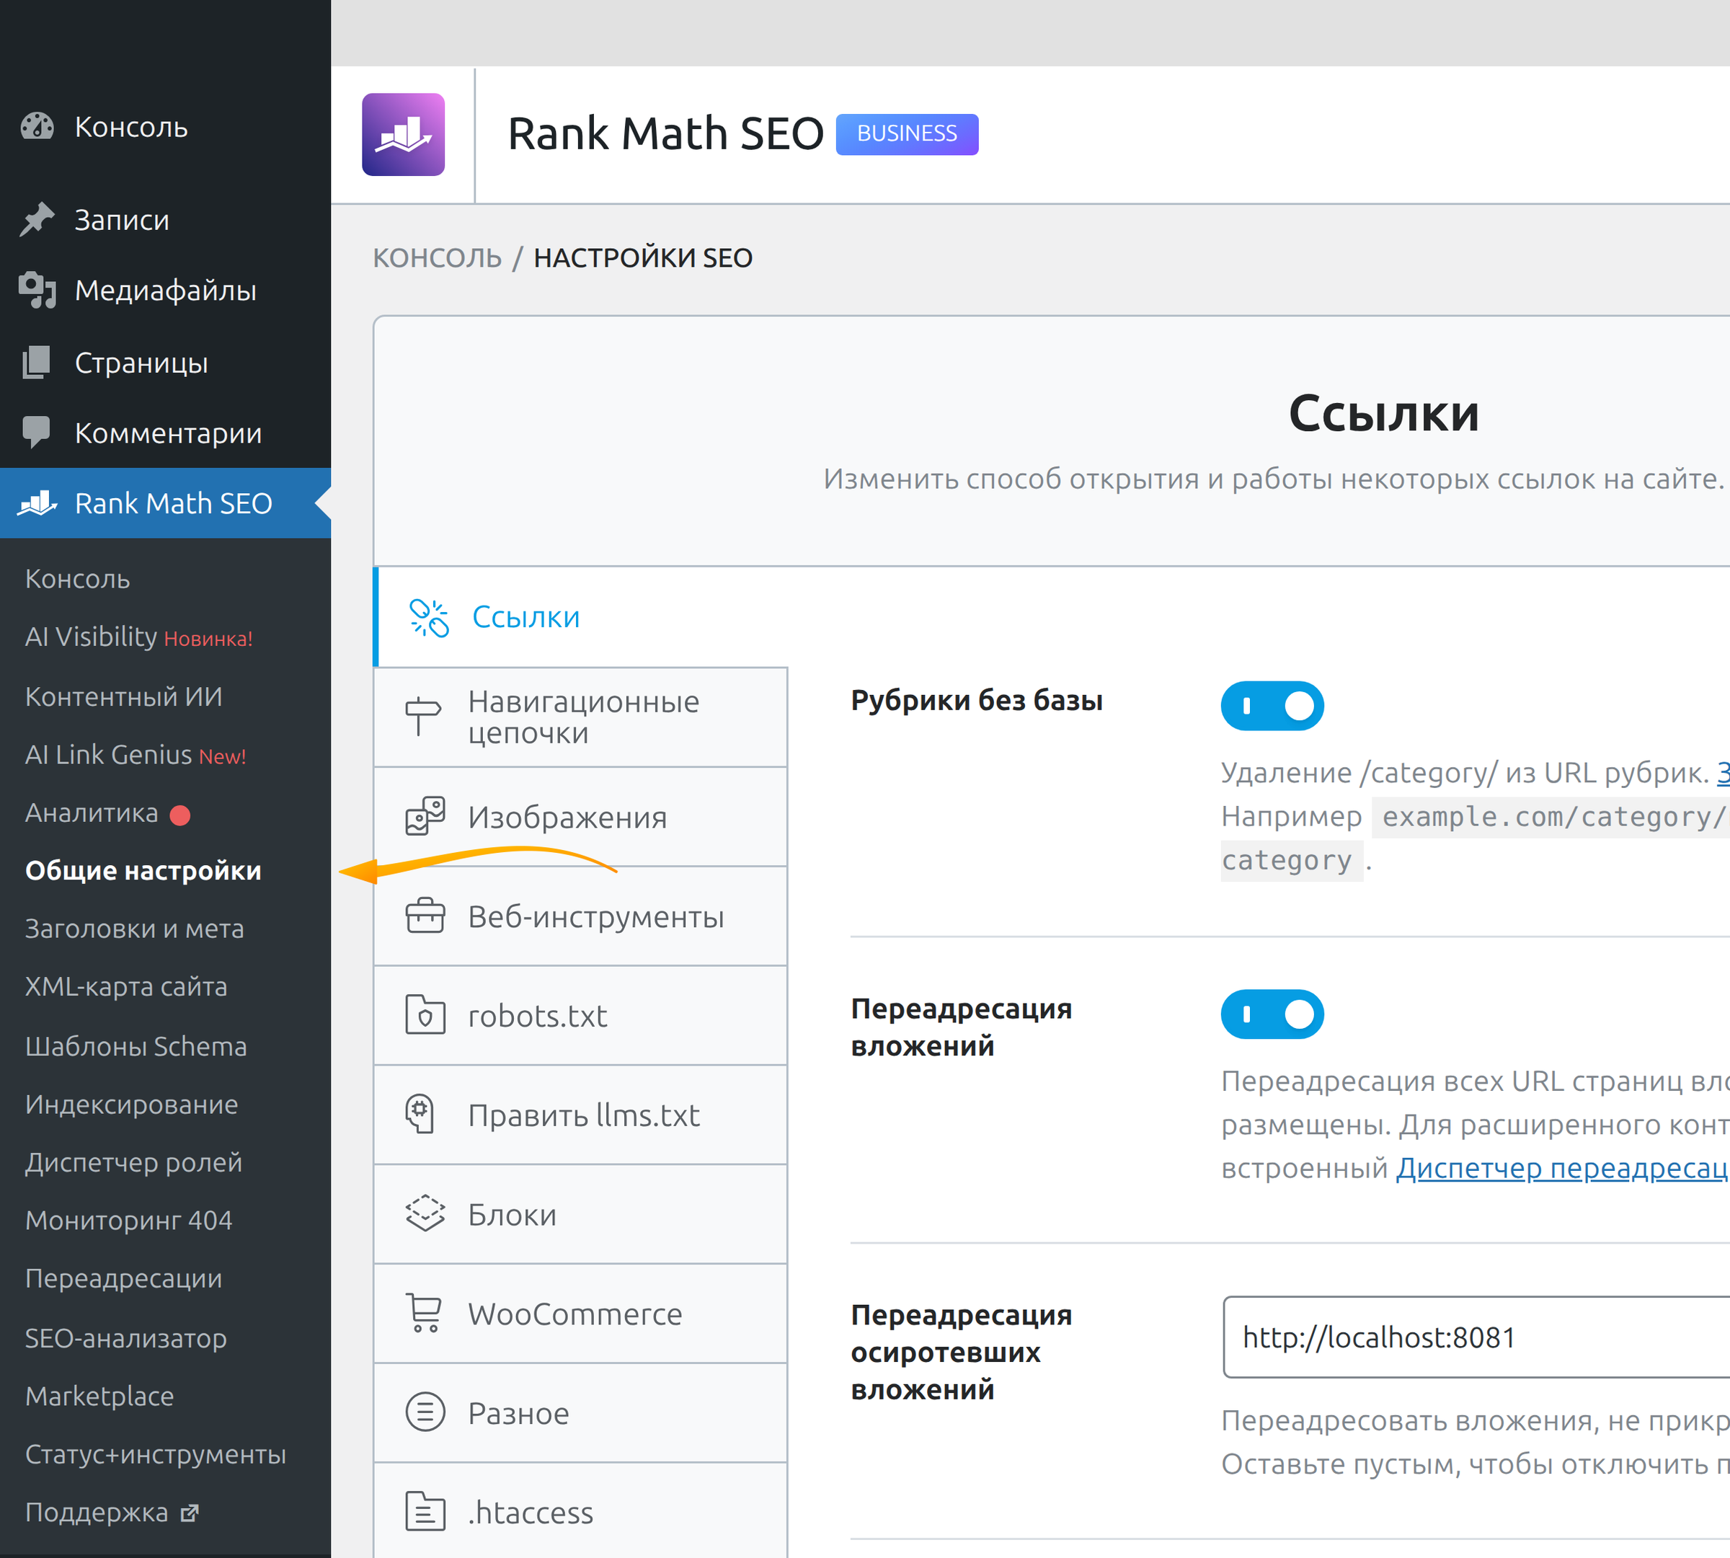
Task: Open the Поддержка support link
Action: (112, 1513)
